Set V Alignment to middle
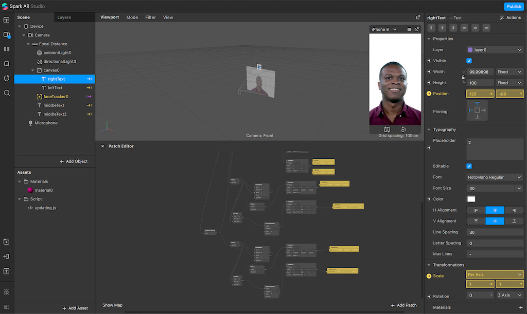Viewport: 527px width, 314px height. (x=495, y=221)
